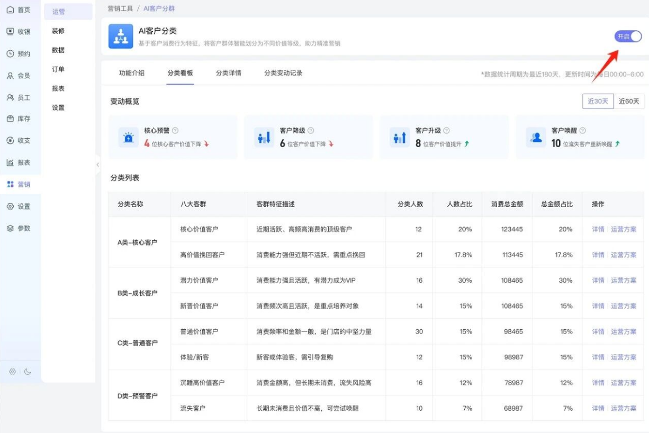Open the 功能介绍 tab
This screenshot has height=433, width=649.
tap(131, 73)
